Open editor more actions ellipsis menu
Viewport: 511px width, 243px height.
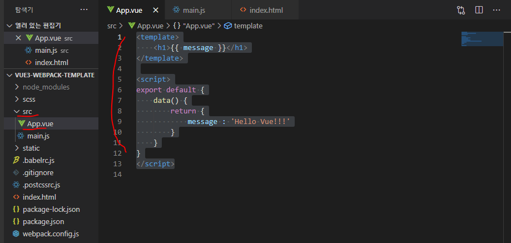(x=497, y=10)
